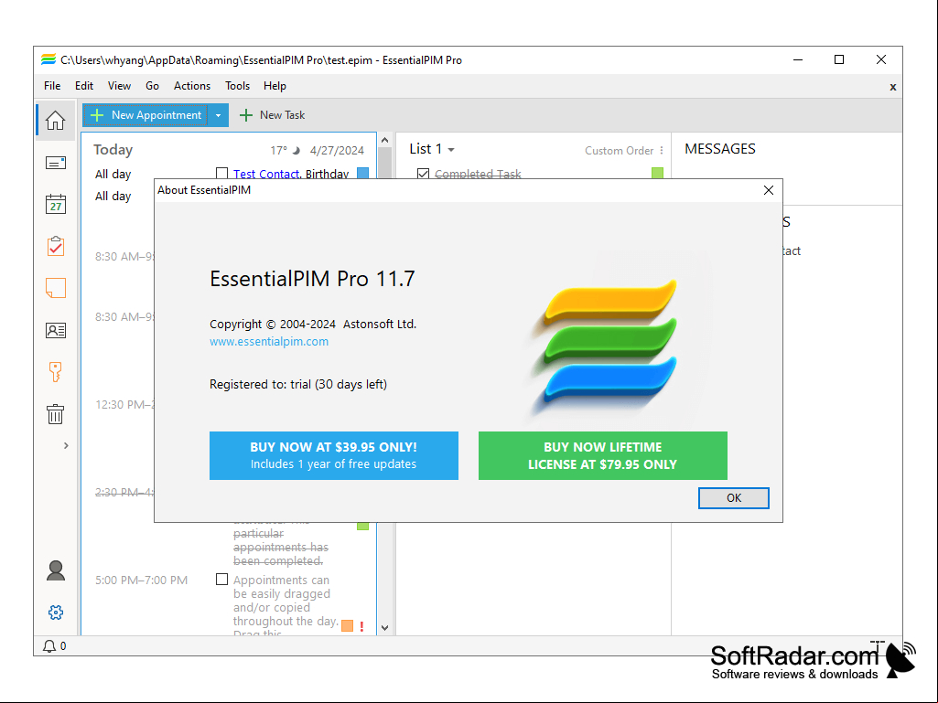Open the Today home module icon

click(55, 121)
